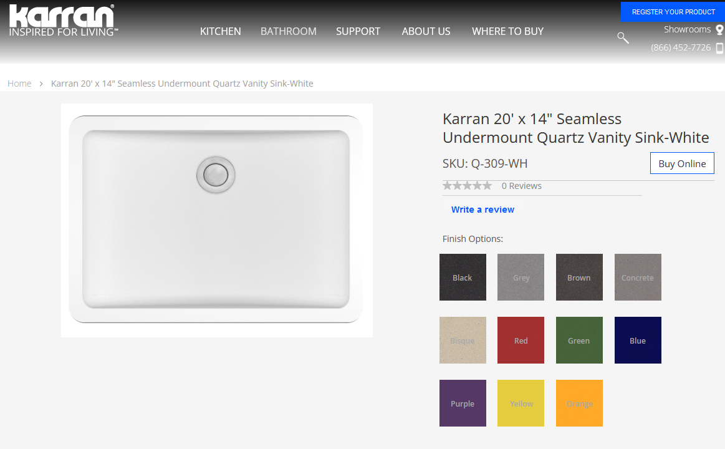This screenshot has height=449, width=725.
Task: Open the Kitchen menu
Action: click(x=221, y=31)
